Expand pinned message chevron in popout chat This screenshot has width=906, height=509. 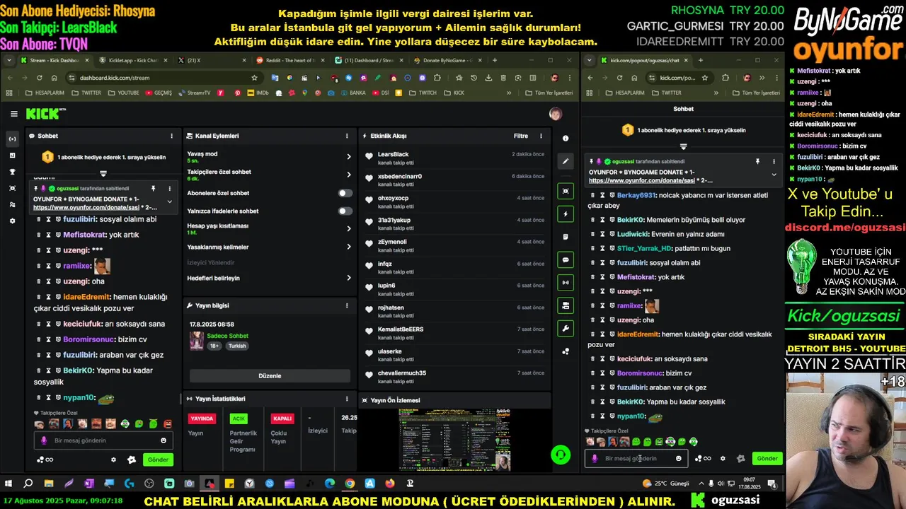click(773, 175)
